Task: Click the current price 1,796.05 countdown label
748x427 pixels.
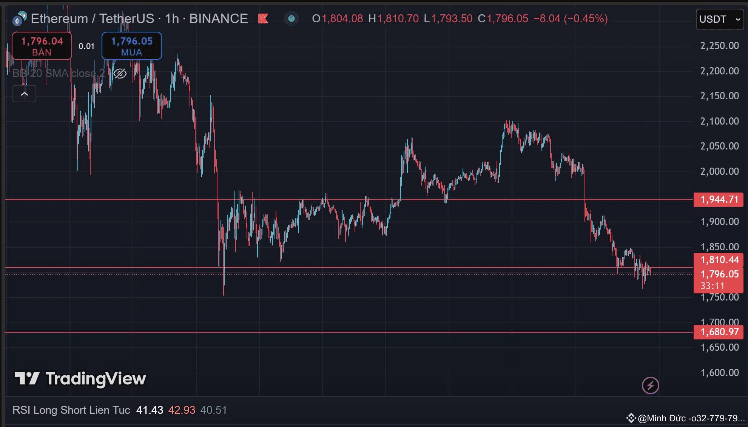Action: [719, 279]
